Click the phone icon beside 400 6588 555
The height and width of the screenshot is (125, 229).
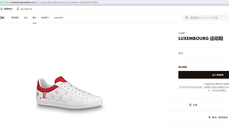(18, 9)
